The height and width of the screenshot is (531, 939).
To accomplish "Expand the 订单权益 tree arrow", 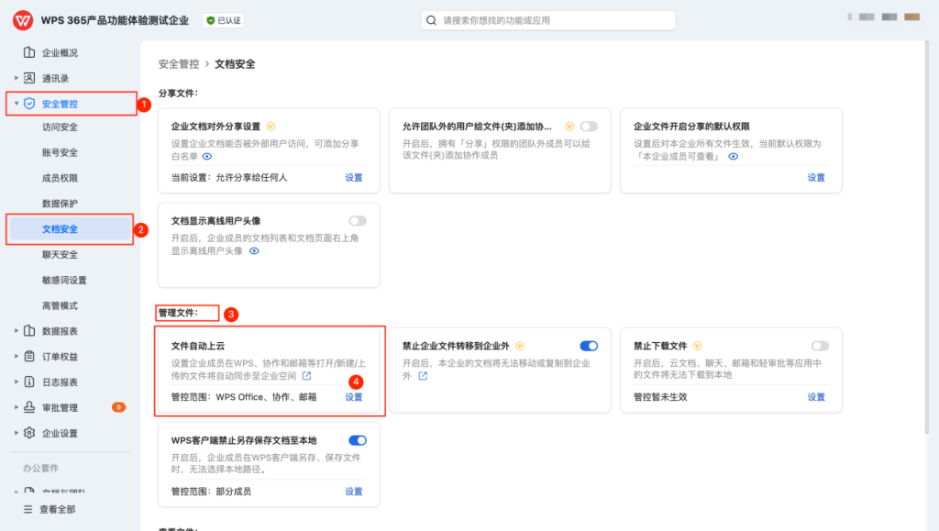I will point(17,356).
